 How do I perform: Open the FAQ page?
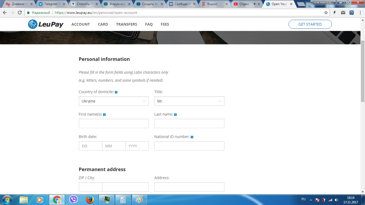[x=149, y=24]
